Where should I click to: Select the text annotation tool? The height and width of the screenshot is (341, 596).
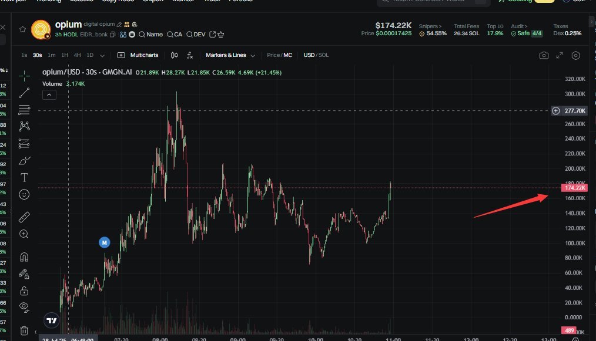click(24, 177)
